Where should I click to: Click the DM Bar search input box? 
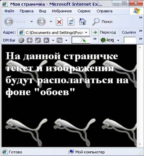click(x=81, y=40)
